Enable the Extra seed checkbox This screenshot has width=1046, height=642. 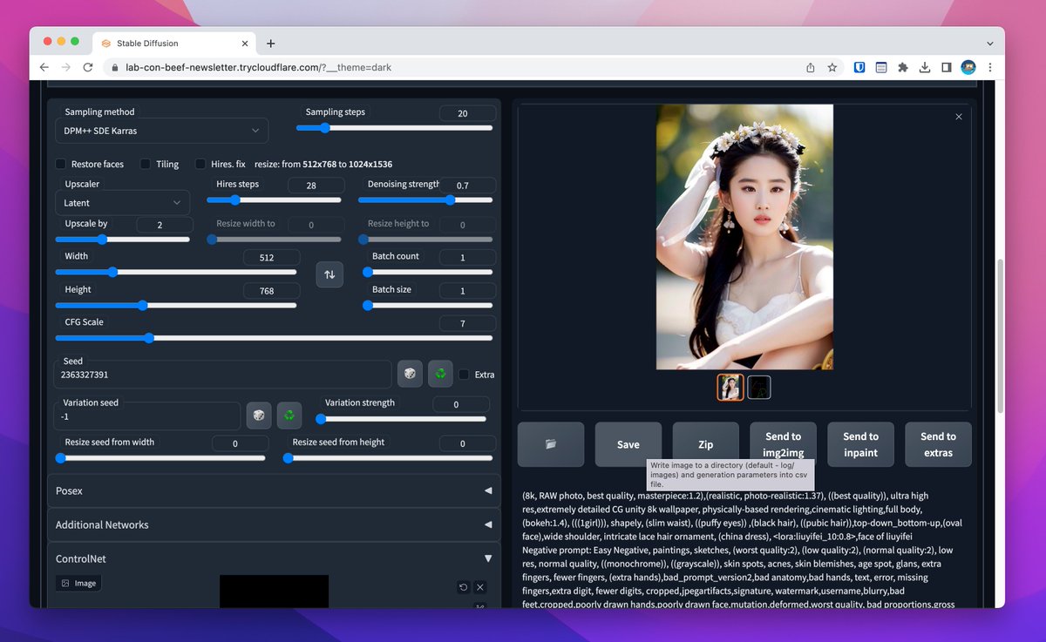point(464,374)
